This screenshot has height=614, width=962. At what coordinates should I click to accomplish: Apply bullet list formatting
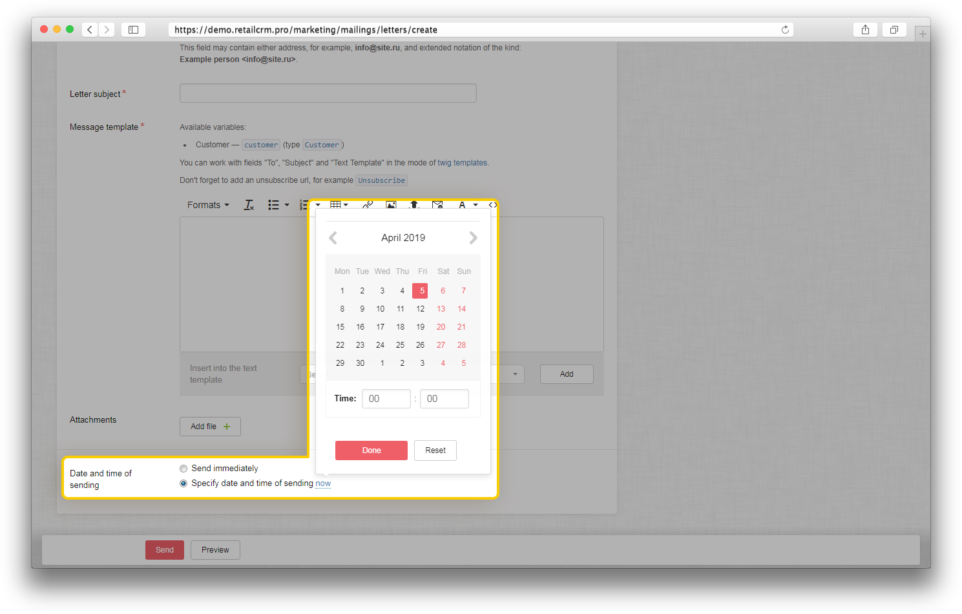[273, 205]
